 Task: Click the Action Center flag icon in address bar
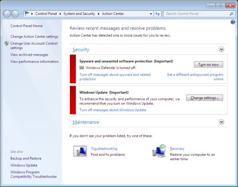pos(27,13)
